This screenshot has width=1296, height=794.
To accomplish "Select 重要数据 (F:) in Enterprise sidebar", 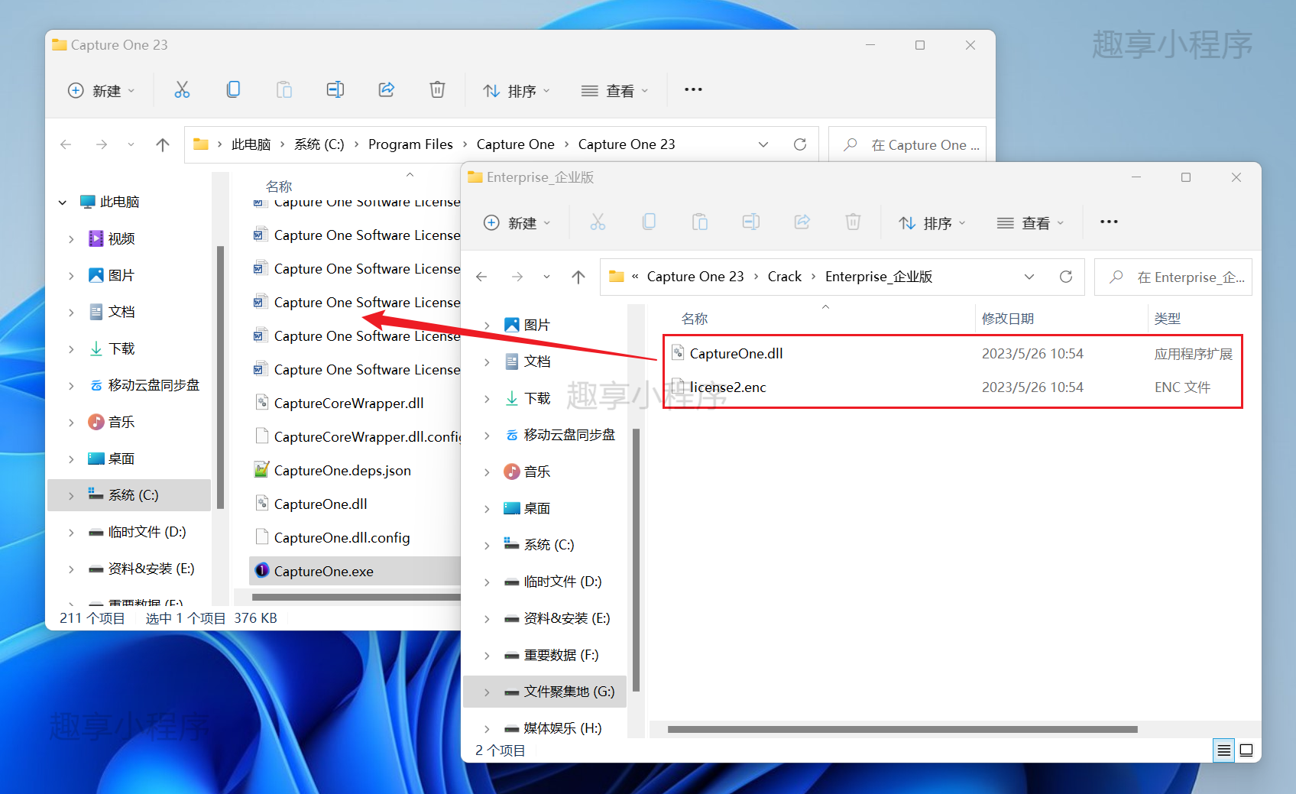I will click(x=545, y=655).
